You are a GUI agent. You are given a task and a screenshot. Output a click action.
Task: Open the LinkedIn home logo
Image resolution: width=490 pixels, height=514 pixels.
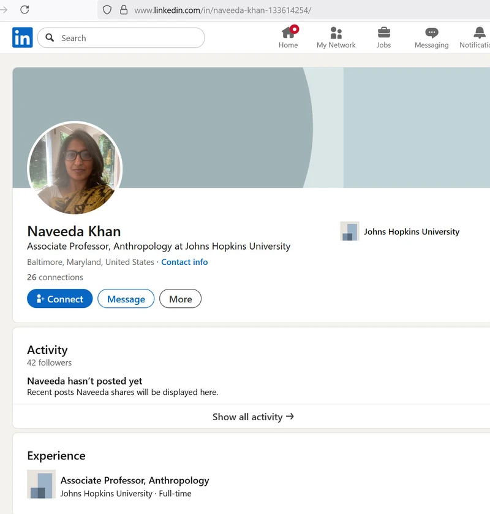pyautogui.click(x=22, y=37)
